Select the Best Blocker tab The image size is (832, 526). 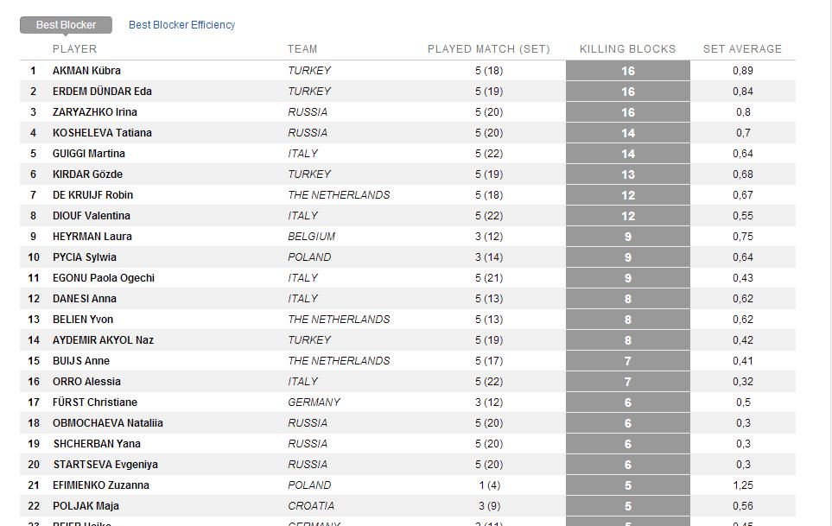point(66,25)
